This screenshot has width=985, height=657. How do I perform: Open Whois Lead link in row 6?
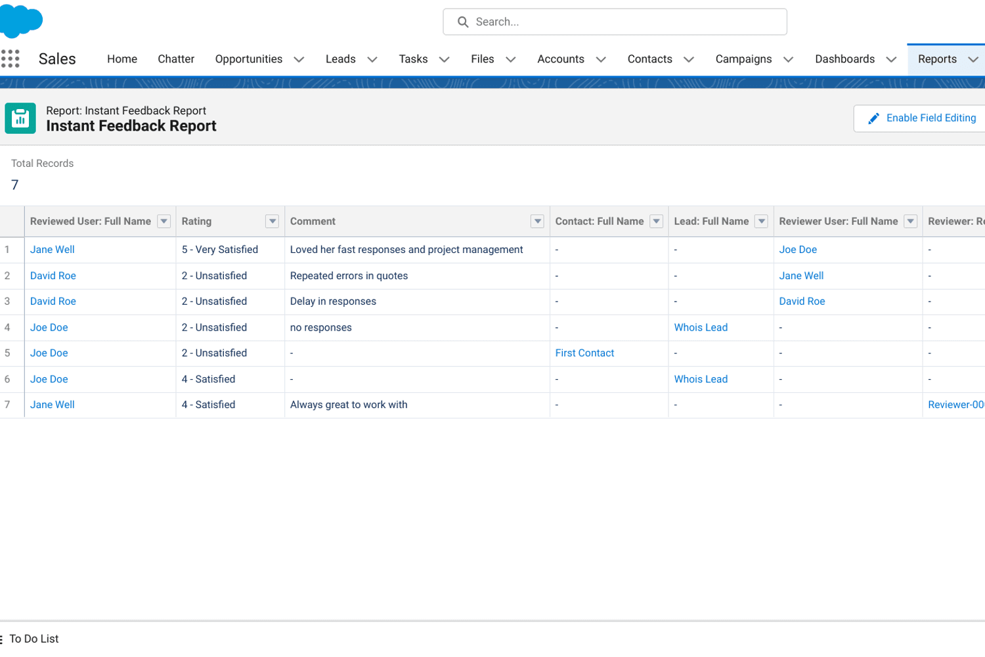701,379
